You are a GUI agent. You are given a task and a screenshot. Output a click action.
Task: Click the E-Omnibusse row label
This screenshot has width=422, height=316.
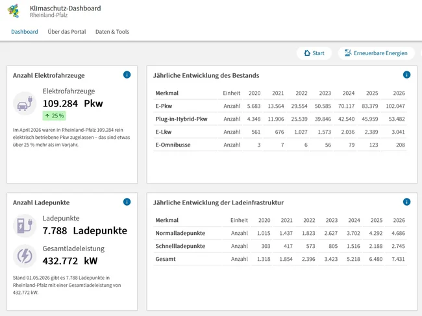click(x=173, y=145)
